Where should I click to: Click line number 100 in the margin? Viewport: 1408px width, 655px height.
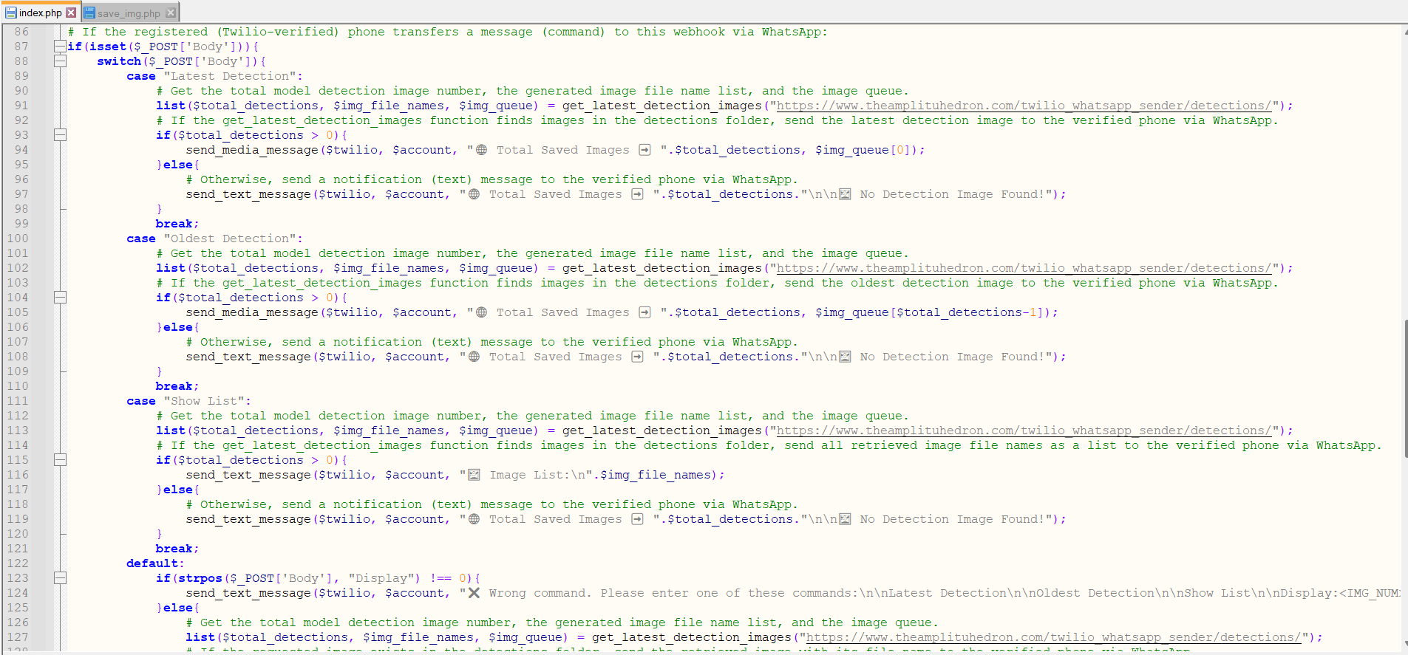[18, 239]
